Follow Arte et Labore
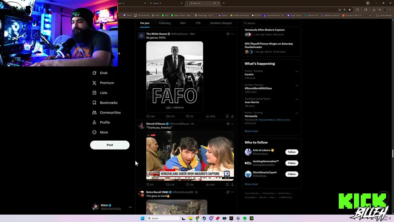 pyautogui.click(x=292, y=152)
